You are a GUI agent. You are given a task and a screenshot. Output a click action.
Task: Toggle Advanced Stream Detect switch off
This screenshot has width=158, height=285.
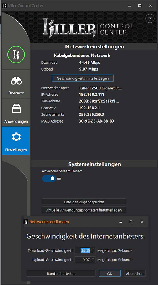click(49, 178)
